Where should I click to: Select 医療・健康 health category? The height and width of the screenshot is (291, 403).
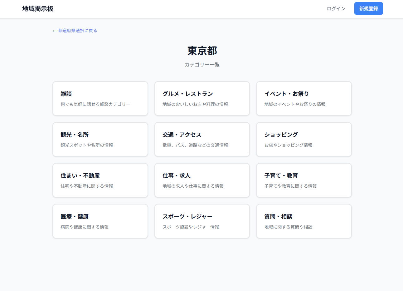coord(100,221)
